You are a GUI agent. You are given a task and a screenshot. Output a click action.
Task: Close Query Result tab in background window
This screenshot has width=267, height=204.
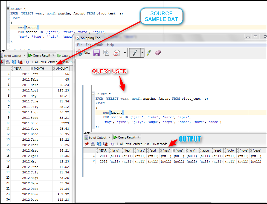(x=53, y=55)
